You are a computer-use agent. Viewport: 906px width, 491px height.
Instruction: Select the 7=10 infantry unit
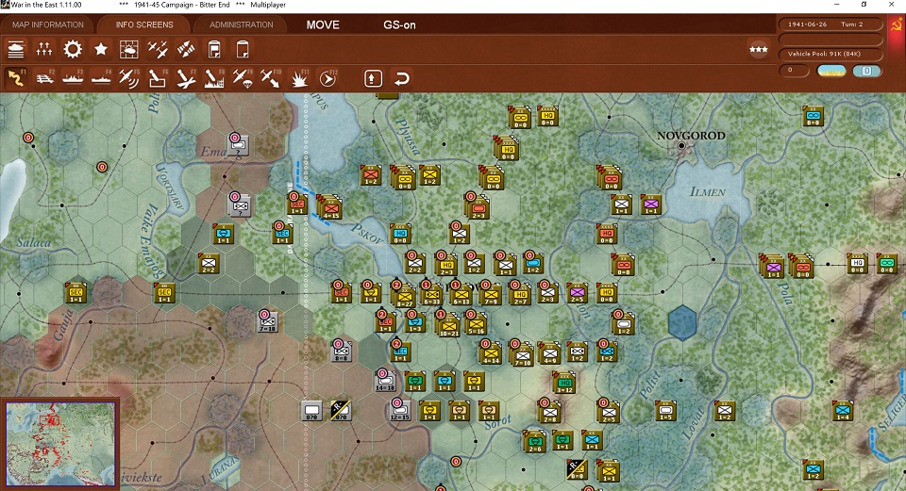tap(522, 355)
